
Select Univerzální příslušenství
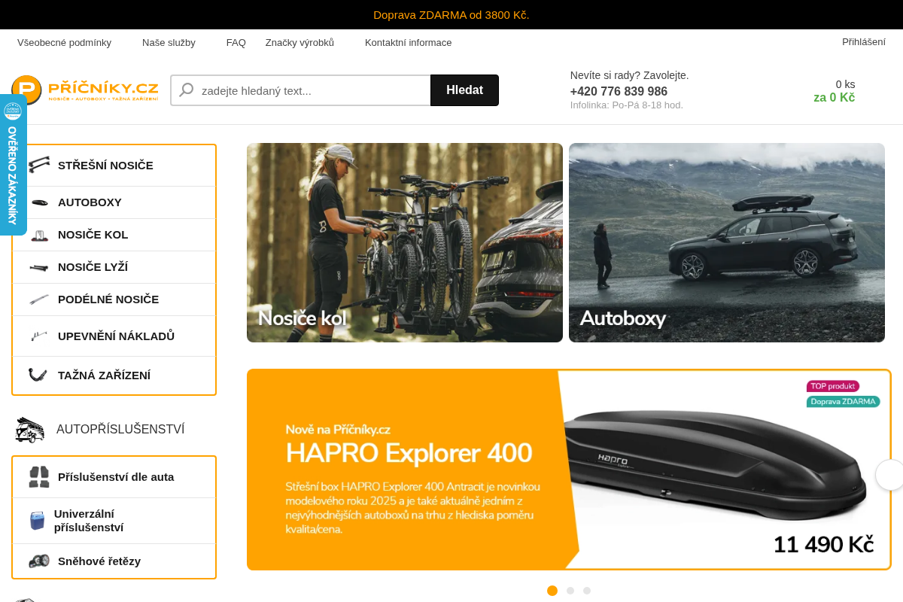point(114,521)
